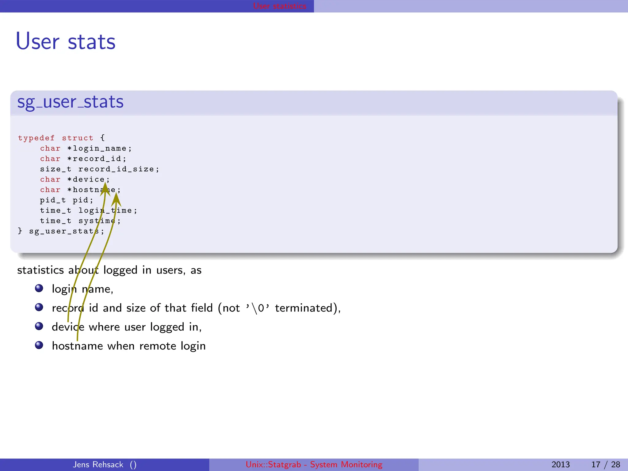Click the 'char *hostname;' code line
The width and height of the screenshot is (628, 471).
80,190
